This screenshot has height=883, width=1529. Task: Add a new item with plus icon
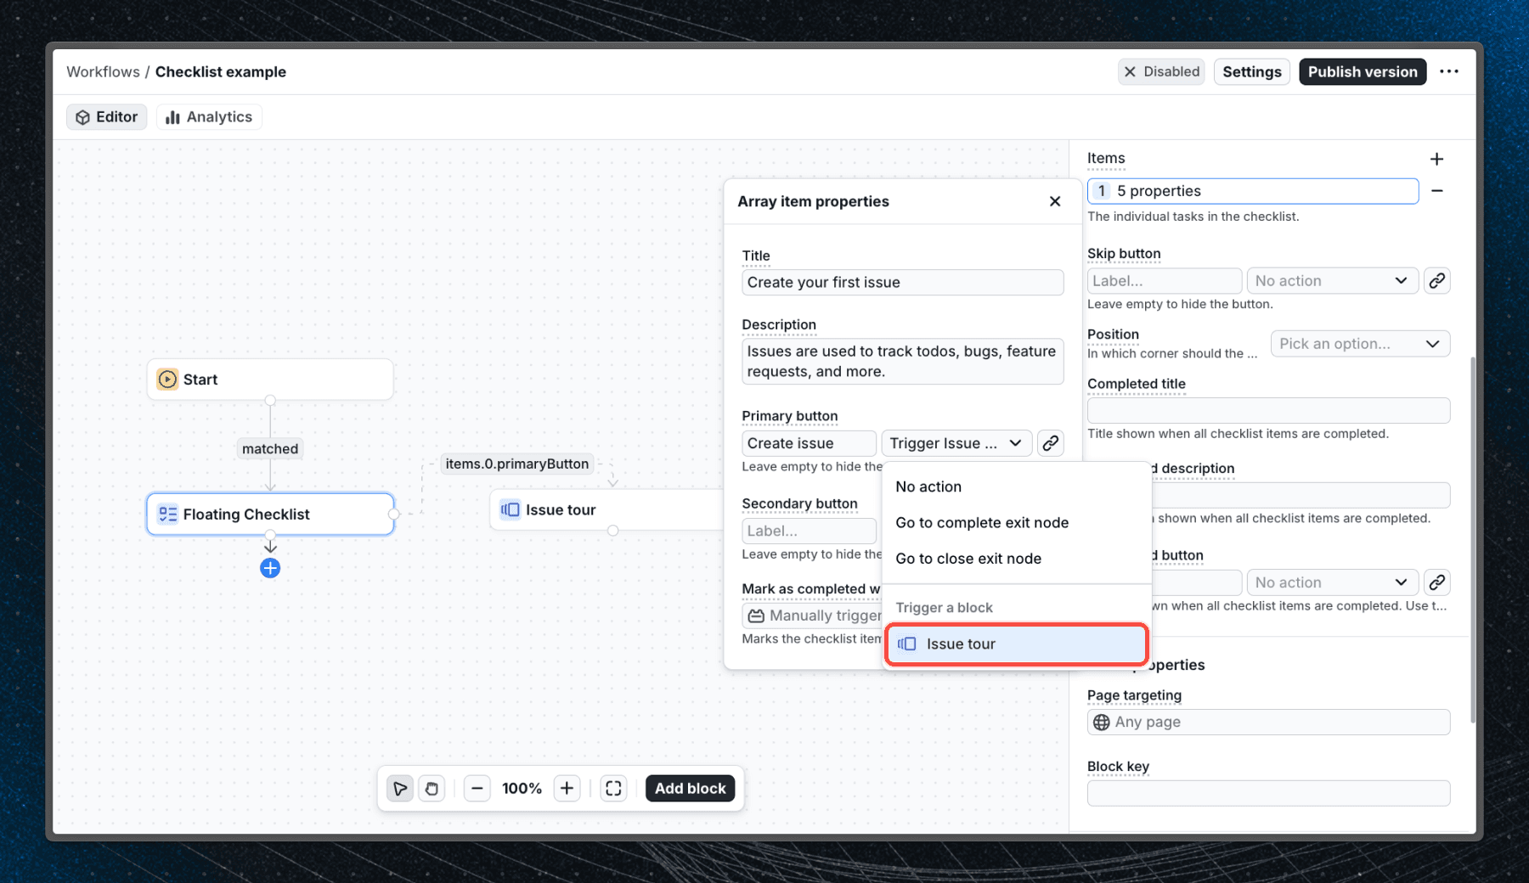pos(1436,159)
